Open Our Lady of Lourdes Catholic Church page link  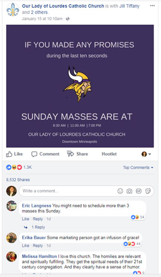(x=63, y=6)
